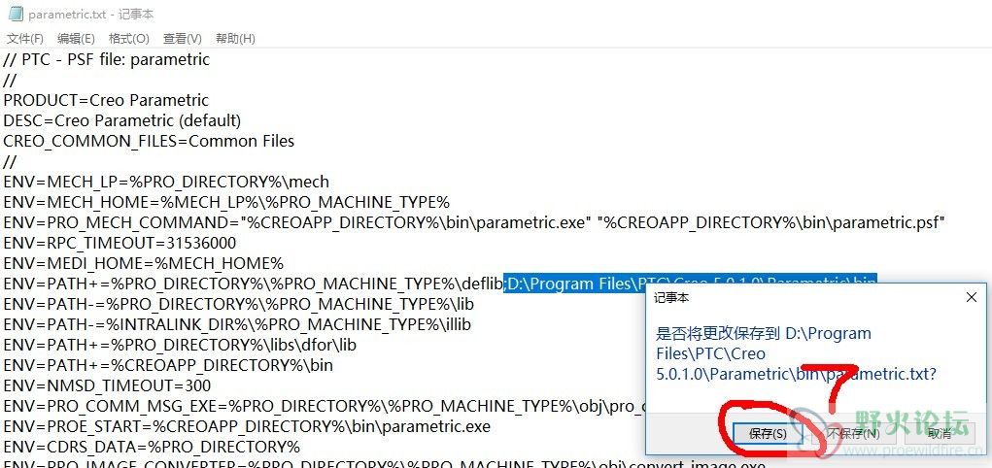Click the 取消 button in dialog

pos(940,434)
